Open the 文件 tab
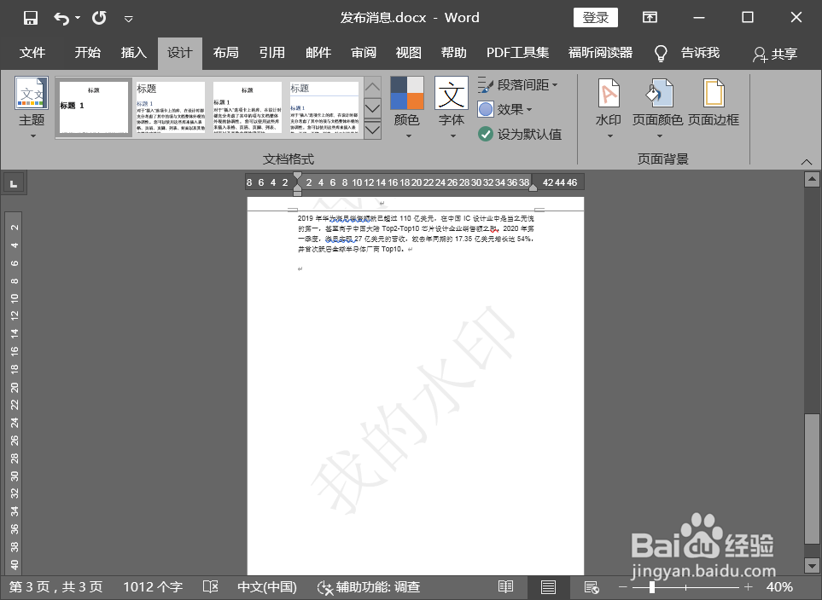The width and height of the screenshot is (822, 600). [x=32, y=53]
